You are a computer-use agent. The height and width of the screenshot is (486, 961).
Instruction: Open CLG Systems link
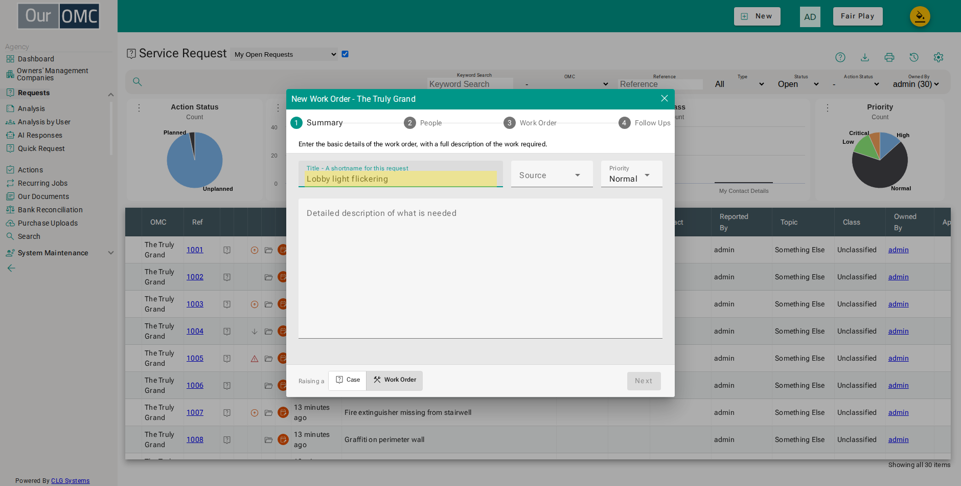[71, 481]
